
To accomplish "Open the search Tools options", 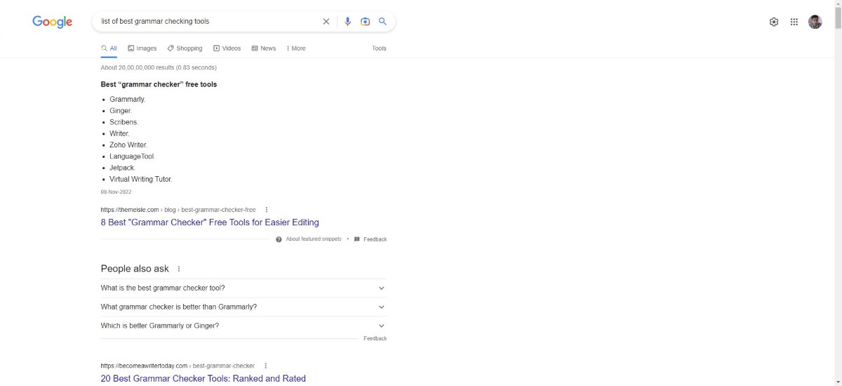I will click(379, 48).
